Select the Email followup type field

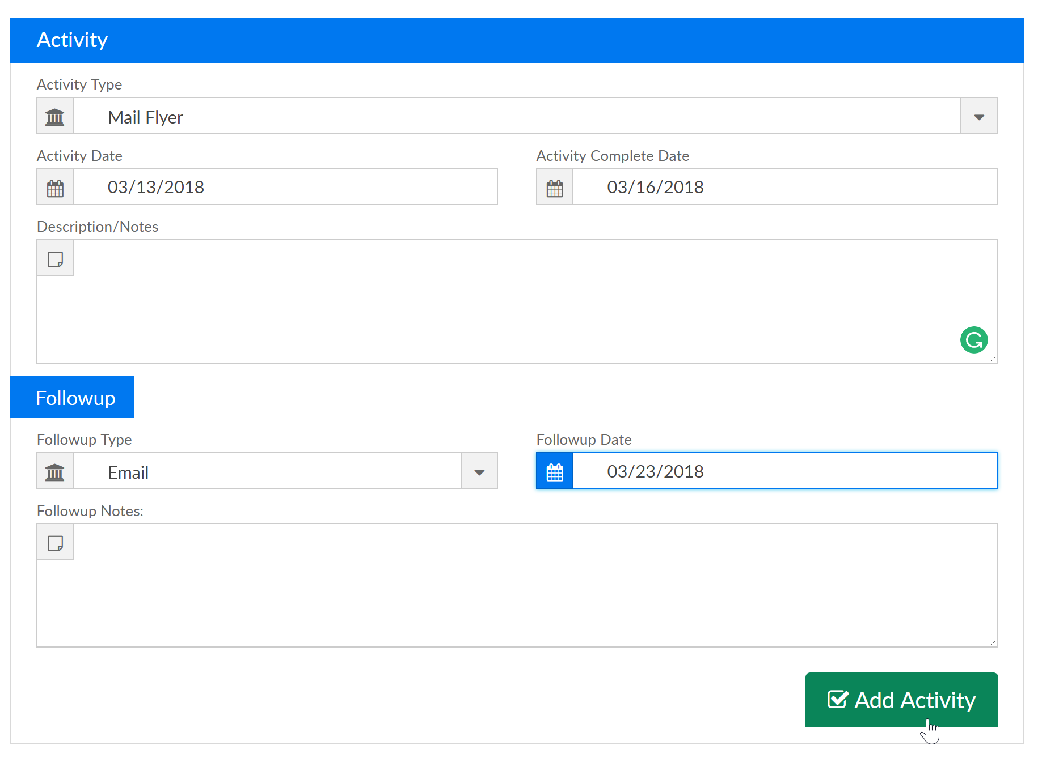click(267, 471)
